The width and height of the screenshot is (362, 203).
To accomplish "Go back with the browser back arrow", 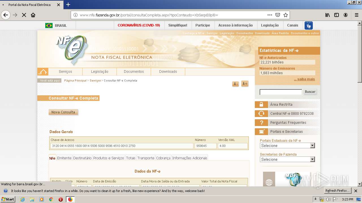I will (x=6, y=15).
